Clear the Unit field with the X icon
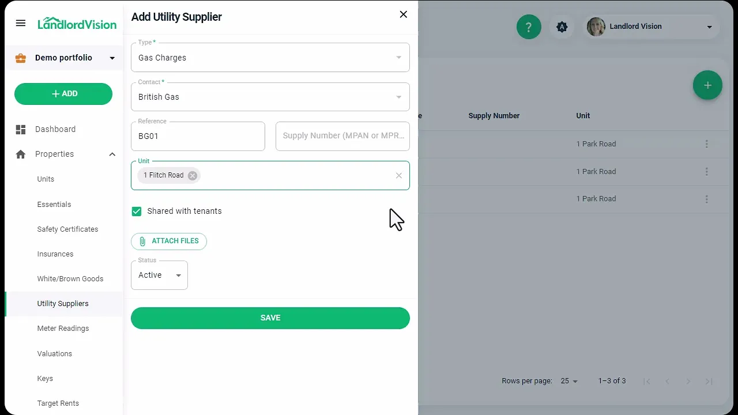Screen dimensions: 738x415 (x=399, y=175)
